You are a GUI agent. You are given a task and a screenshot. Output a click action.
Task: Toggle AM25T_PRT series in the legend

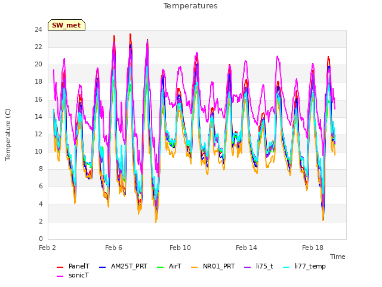123,266
